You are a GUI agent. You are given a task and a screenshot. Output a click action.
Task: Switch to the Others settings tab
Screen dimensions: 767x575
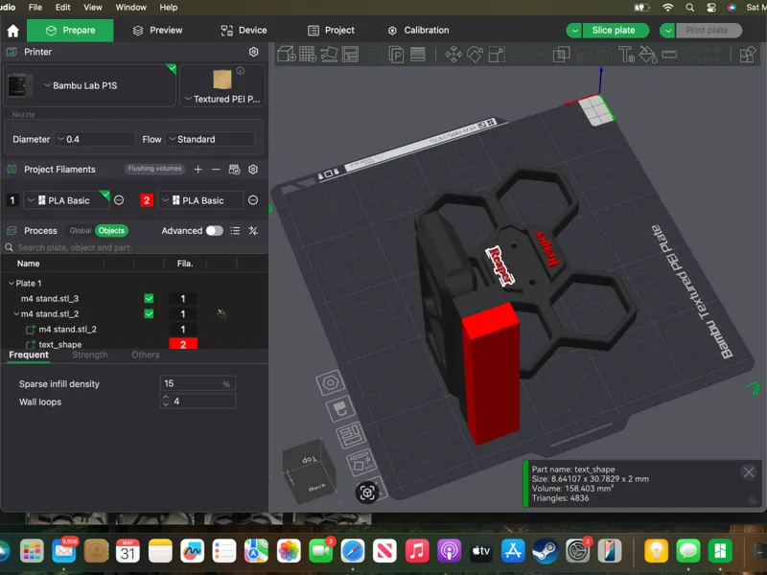click(x=146, y=355)
